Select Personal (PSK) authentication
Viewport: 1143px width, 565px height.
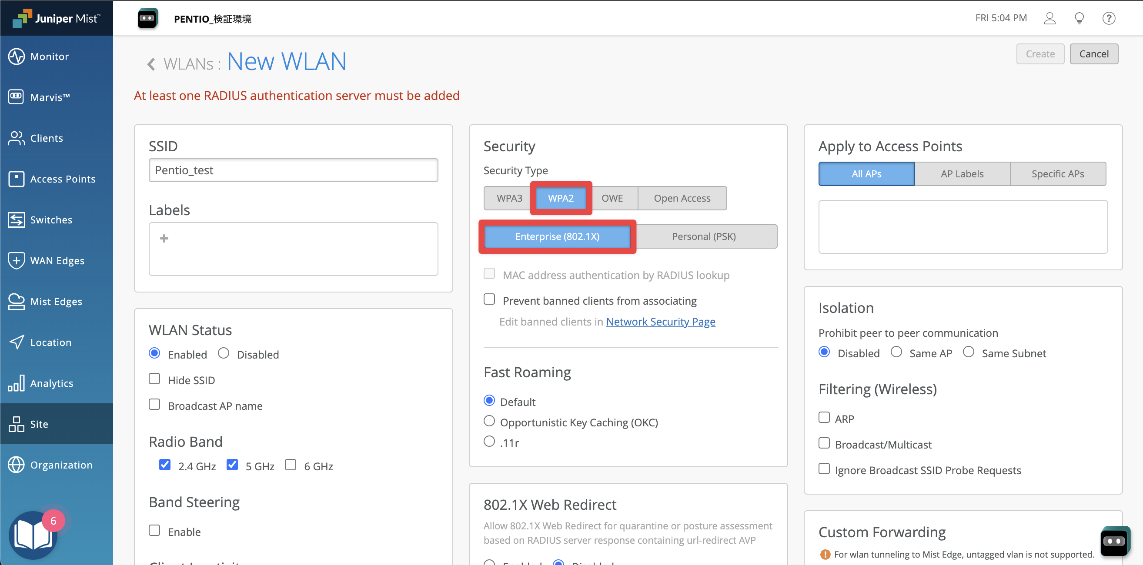(x=704, y=236)
